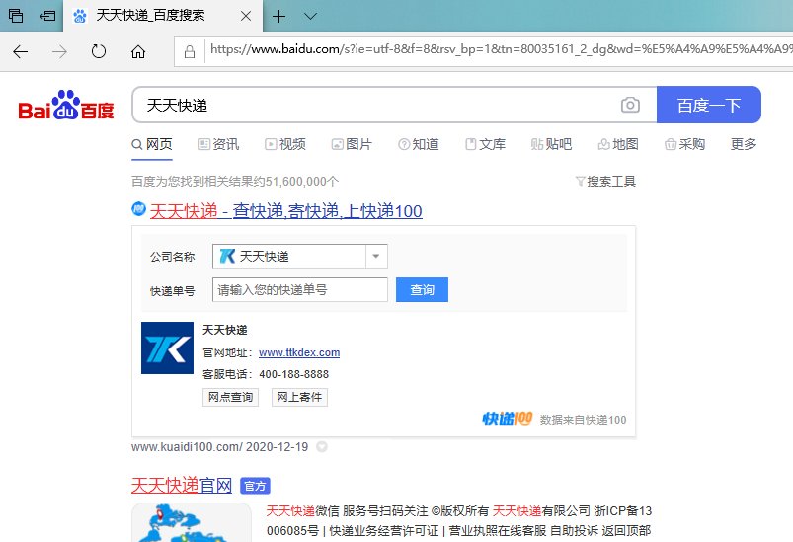Screen dimensions: 793x542
Task: Switch to the 图片 tab
Action: [352, 144]
